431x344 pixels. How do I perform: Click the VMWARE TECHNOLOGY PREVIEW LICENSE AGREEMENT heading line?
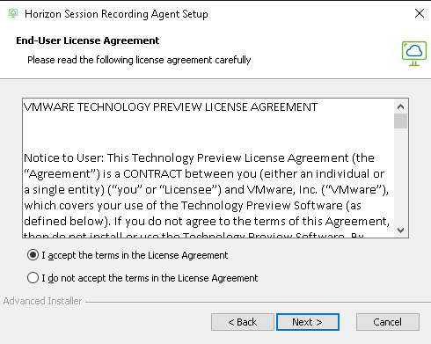tap(171, 107)
